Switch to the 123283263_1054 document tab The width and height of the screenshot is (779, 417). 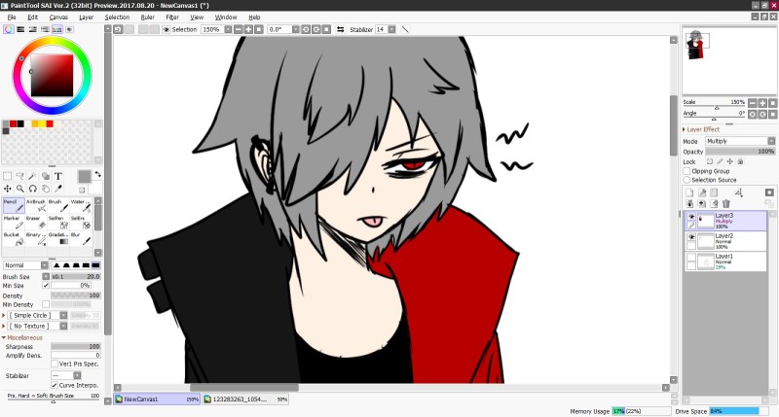point(245,400)
